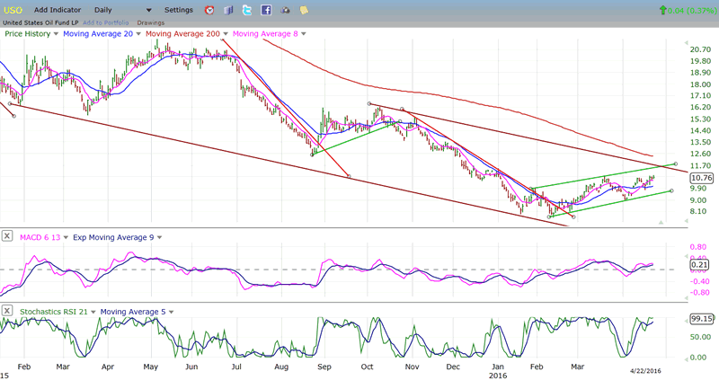Viewport: 719px width, 380px height.
Task: Open MACD 6 13 indicator options
Action: point(65,237)
